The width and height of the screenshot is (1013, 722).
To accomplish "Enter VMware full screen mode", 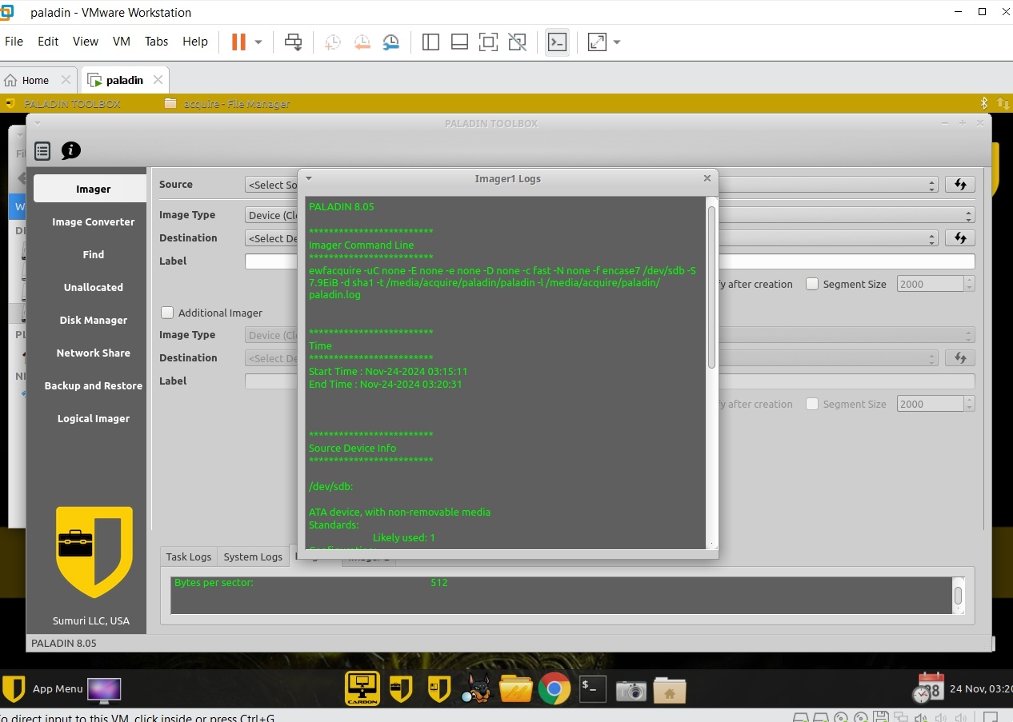I will click(488, 42).
